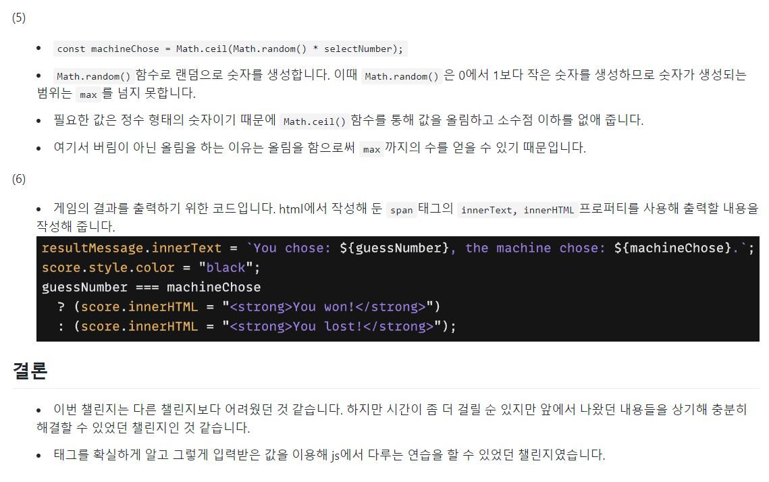
Task: Click the sentence starting 태그를 확실하게 알고
Action: (329, 454)
